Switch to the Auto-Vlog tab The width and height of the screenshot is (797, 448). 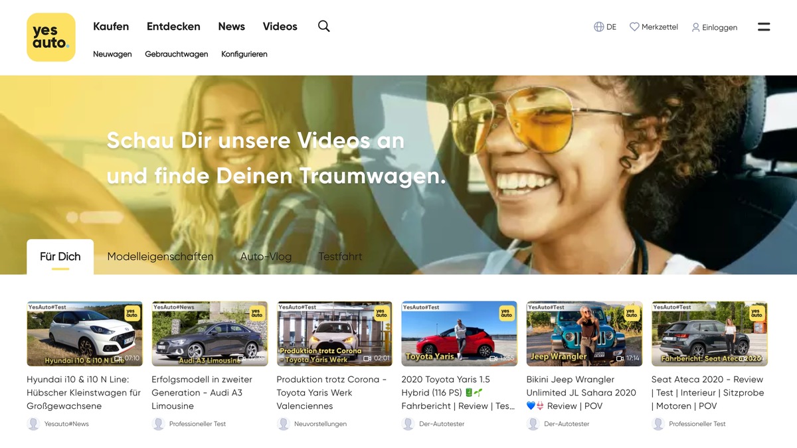tap(266, 256)
